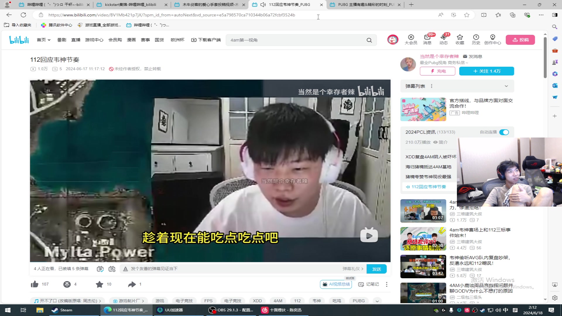Give coins with the coin icon
Image resolution: width=562 pixels, height=316 pixels.
[67, 284]
